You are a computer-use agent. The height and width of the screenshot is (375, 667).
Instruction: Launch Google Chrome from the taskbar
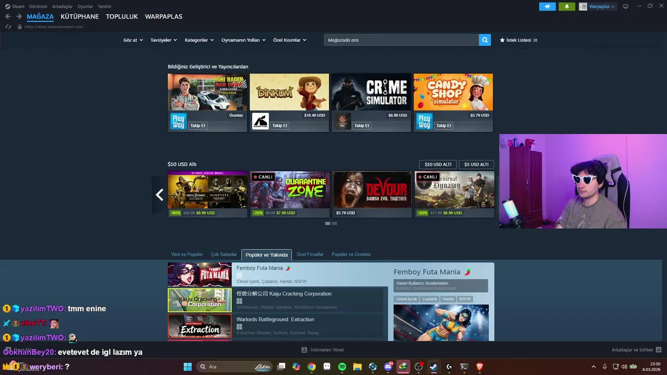[x=312, y=367]
